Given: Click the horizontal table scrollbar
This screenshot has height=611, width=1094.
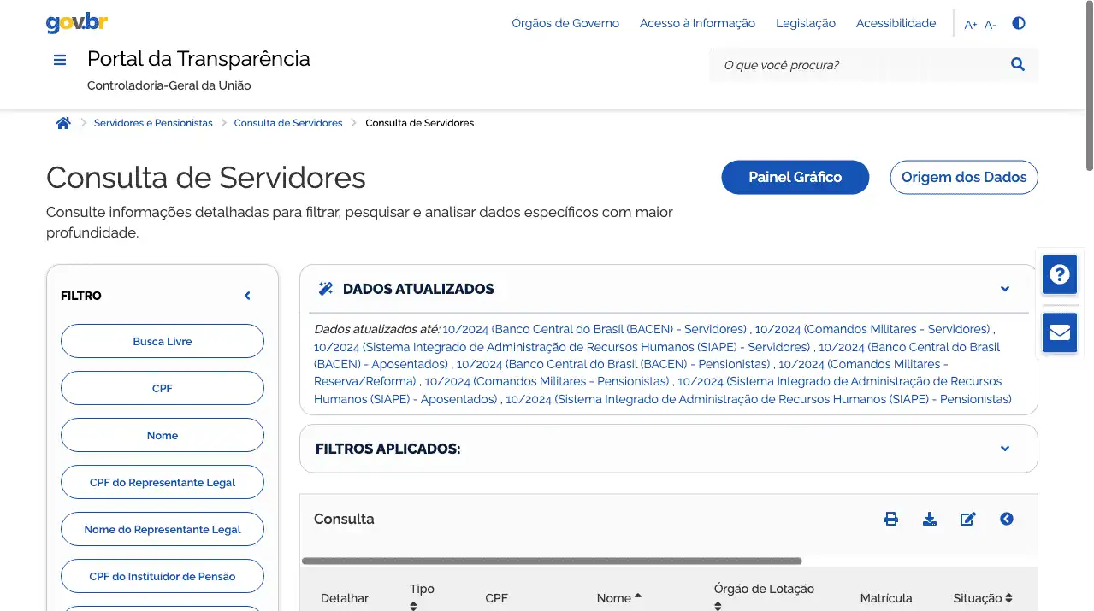Looking at the screenshot, I should (552, 561).
